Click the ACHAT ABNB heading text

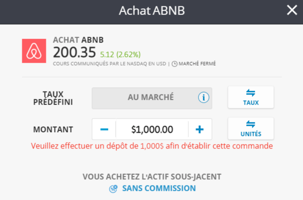tap(78, 40)
